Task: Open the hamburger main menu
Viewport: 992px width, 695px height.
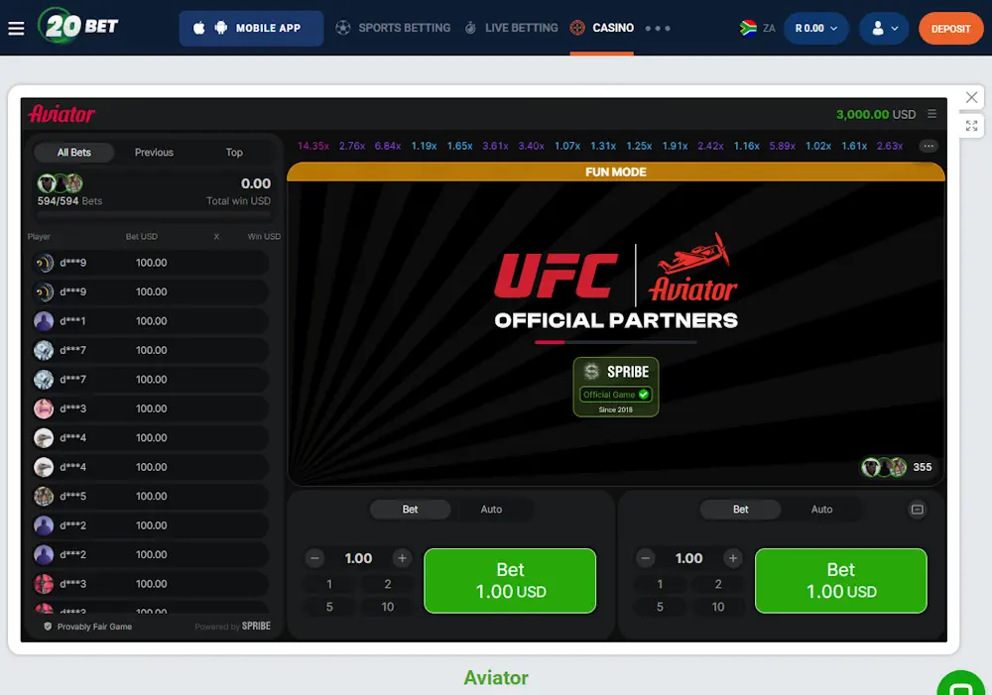Action: [16, 28]
